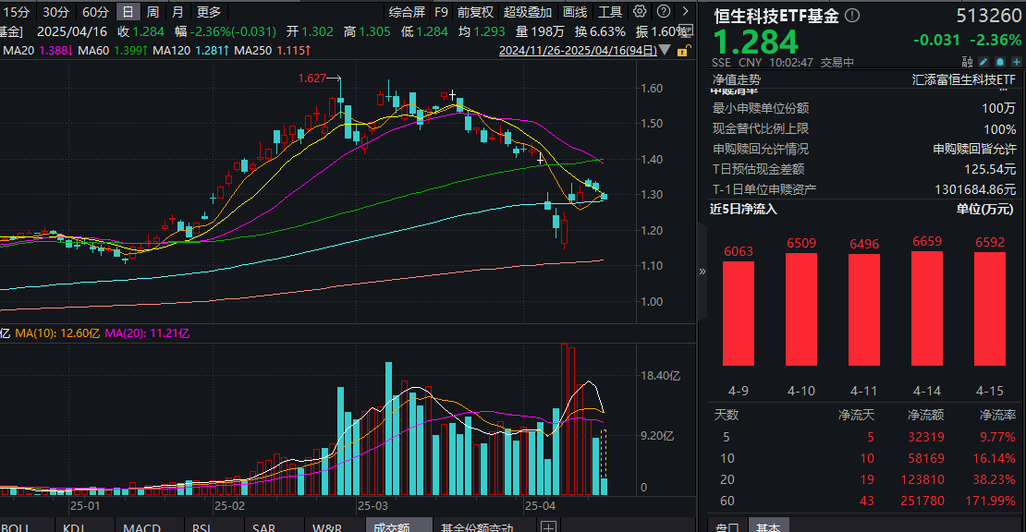Open the date range dropdown arrow
This screenshot has height=532, width=1026.
[x=666, y=51]
